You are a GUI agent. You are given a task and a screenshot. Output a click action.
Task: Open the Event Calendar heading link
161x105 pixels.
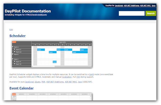tap(21, 88)
